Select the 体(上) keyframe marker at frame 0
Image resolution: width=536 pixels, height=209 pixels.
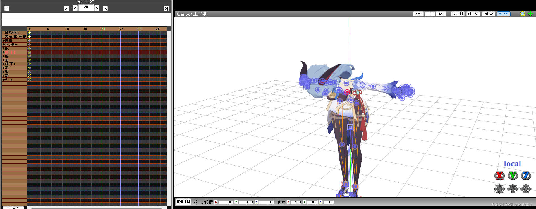click(x=30, y=52)
